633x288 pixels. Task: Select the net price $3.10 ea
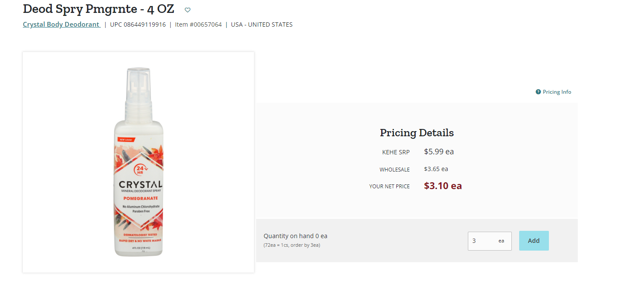[x=443, y=186]
